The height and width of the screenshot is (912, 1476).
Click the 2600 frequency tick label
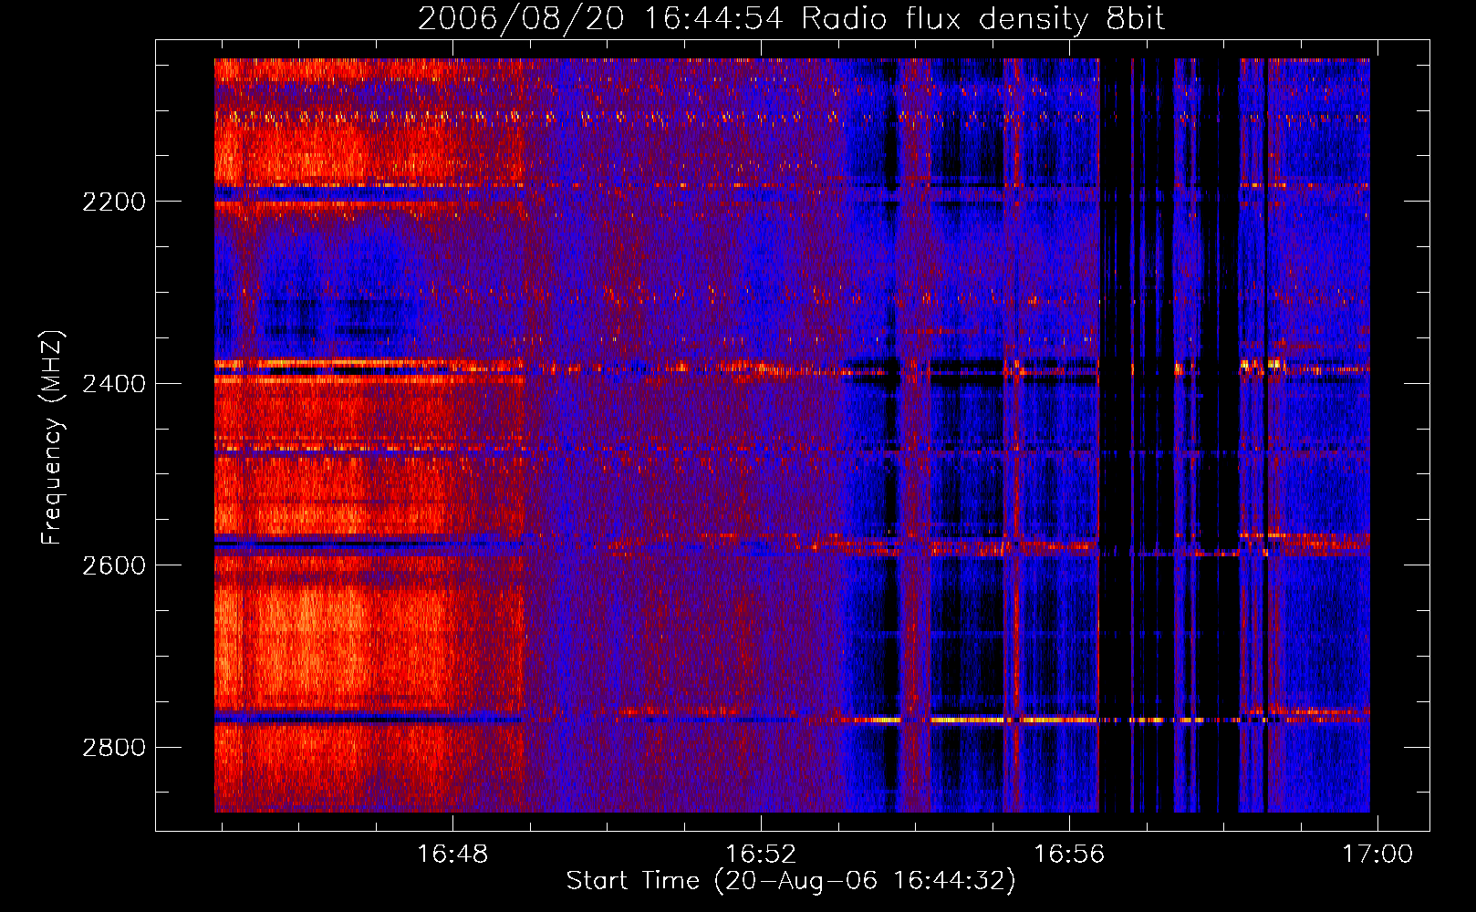[x=114, y=565]
